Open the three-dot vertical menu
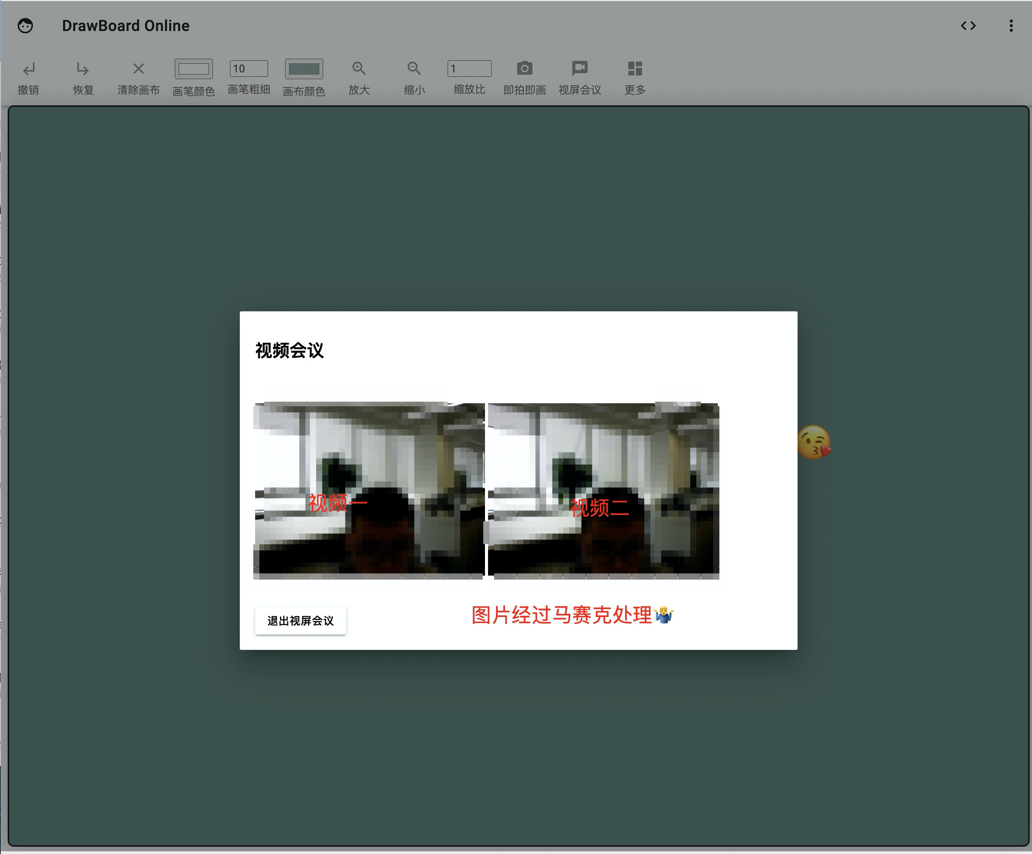The height and width of the screenshot is (854, 1032). (1011, 26)
